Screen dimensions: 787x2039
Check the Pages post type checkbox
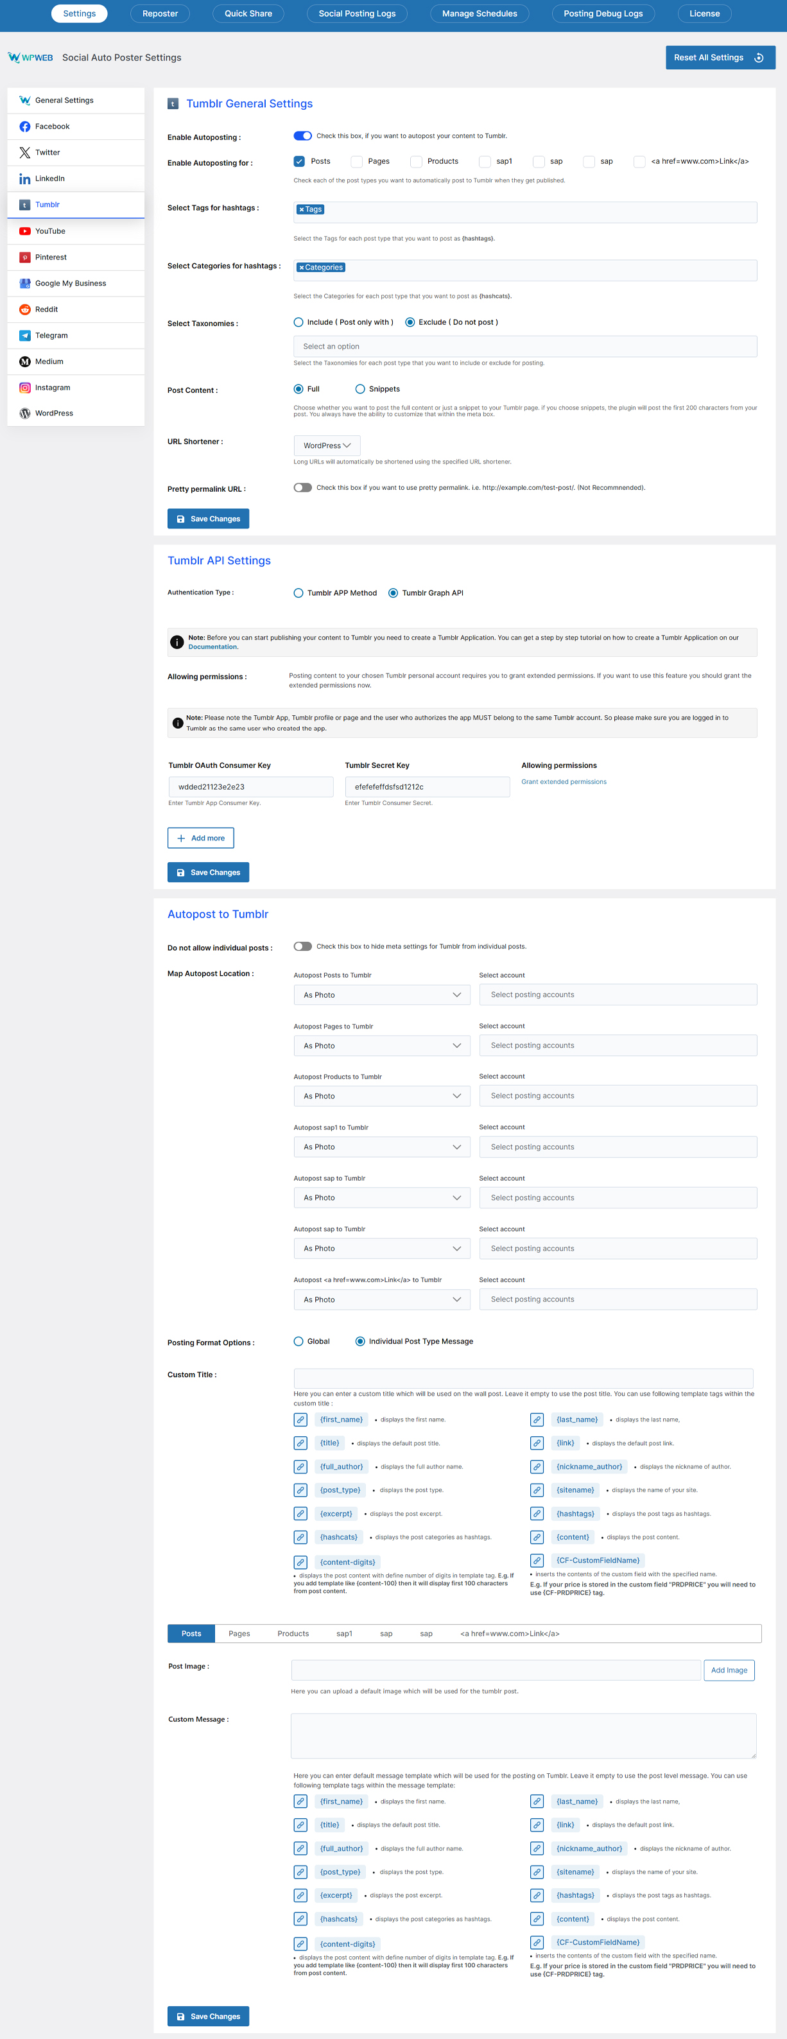[x=357, y=162]
